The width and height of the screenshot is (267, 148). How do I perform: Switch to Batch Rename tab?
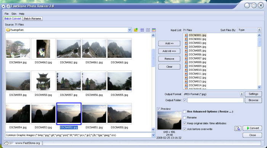click(x=32, y=19)
